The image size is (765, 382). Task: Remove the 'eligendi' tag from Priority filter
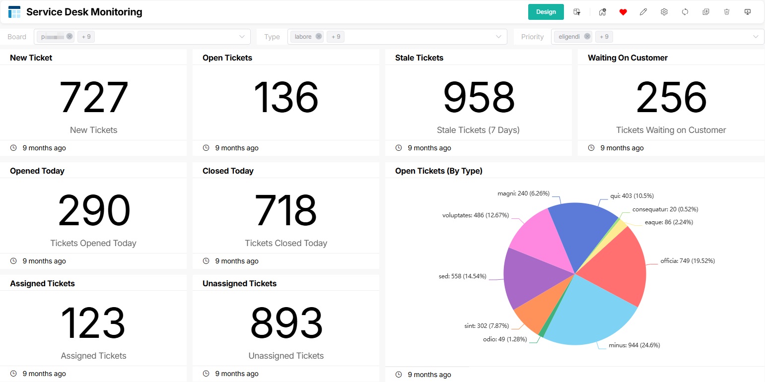(x=587, y=36)
